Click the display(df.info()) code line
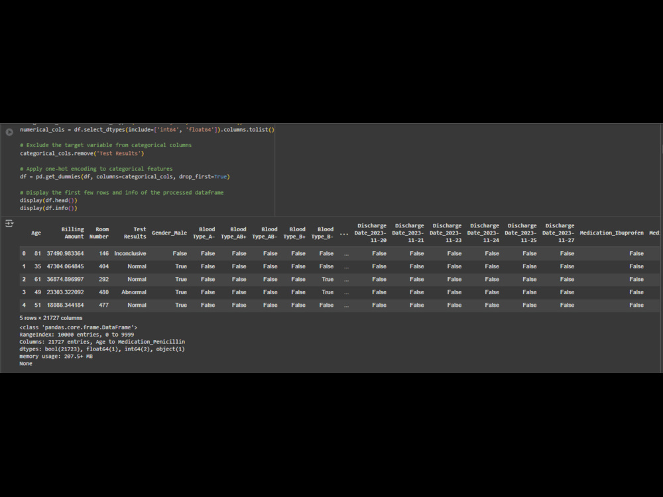 tap(48, 208)
